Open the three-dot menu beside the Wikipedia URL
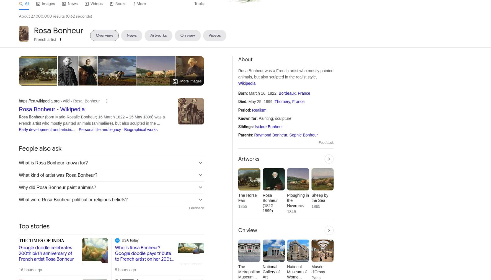 pyautogui.click(x=107, y=101)
